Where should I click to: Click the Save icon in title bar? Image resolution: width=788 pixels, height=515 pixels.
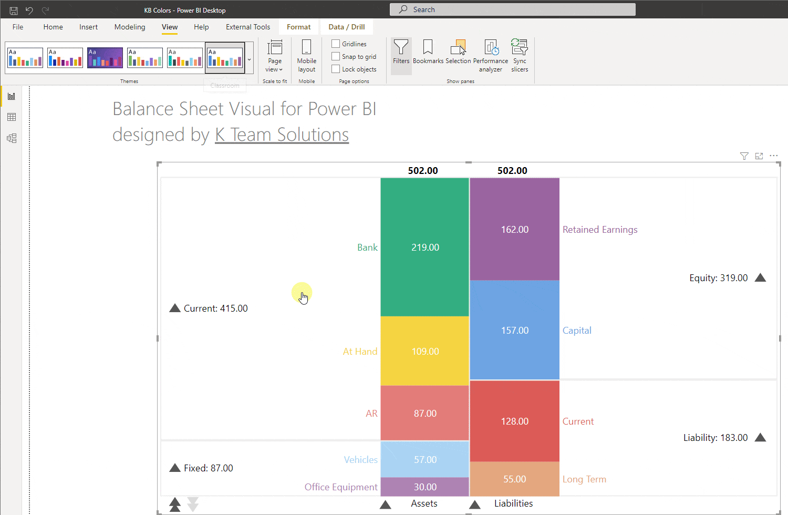click(13, 9)
